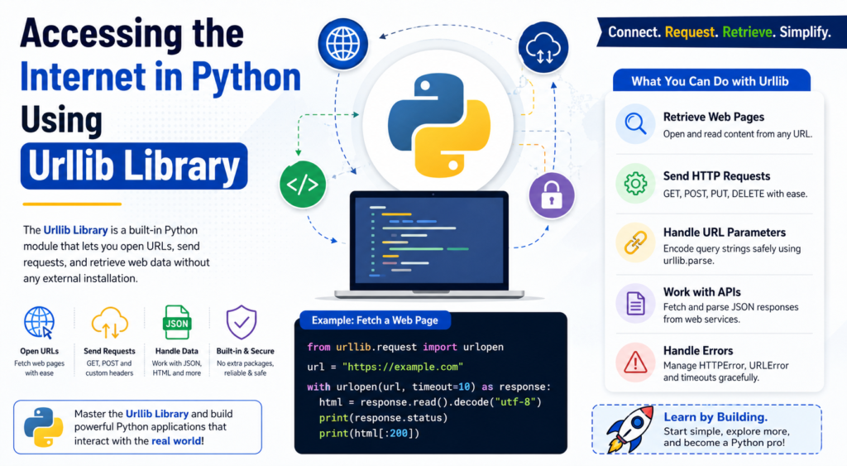847x466 pixels.
Task: Click 'GET, POST and custom headers' caption
Action: click(x=110, y=368)
